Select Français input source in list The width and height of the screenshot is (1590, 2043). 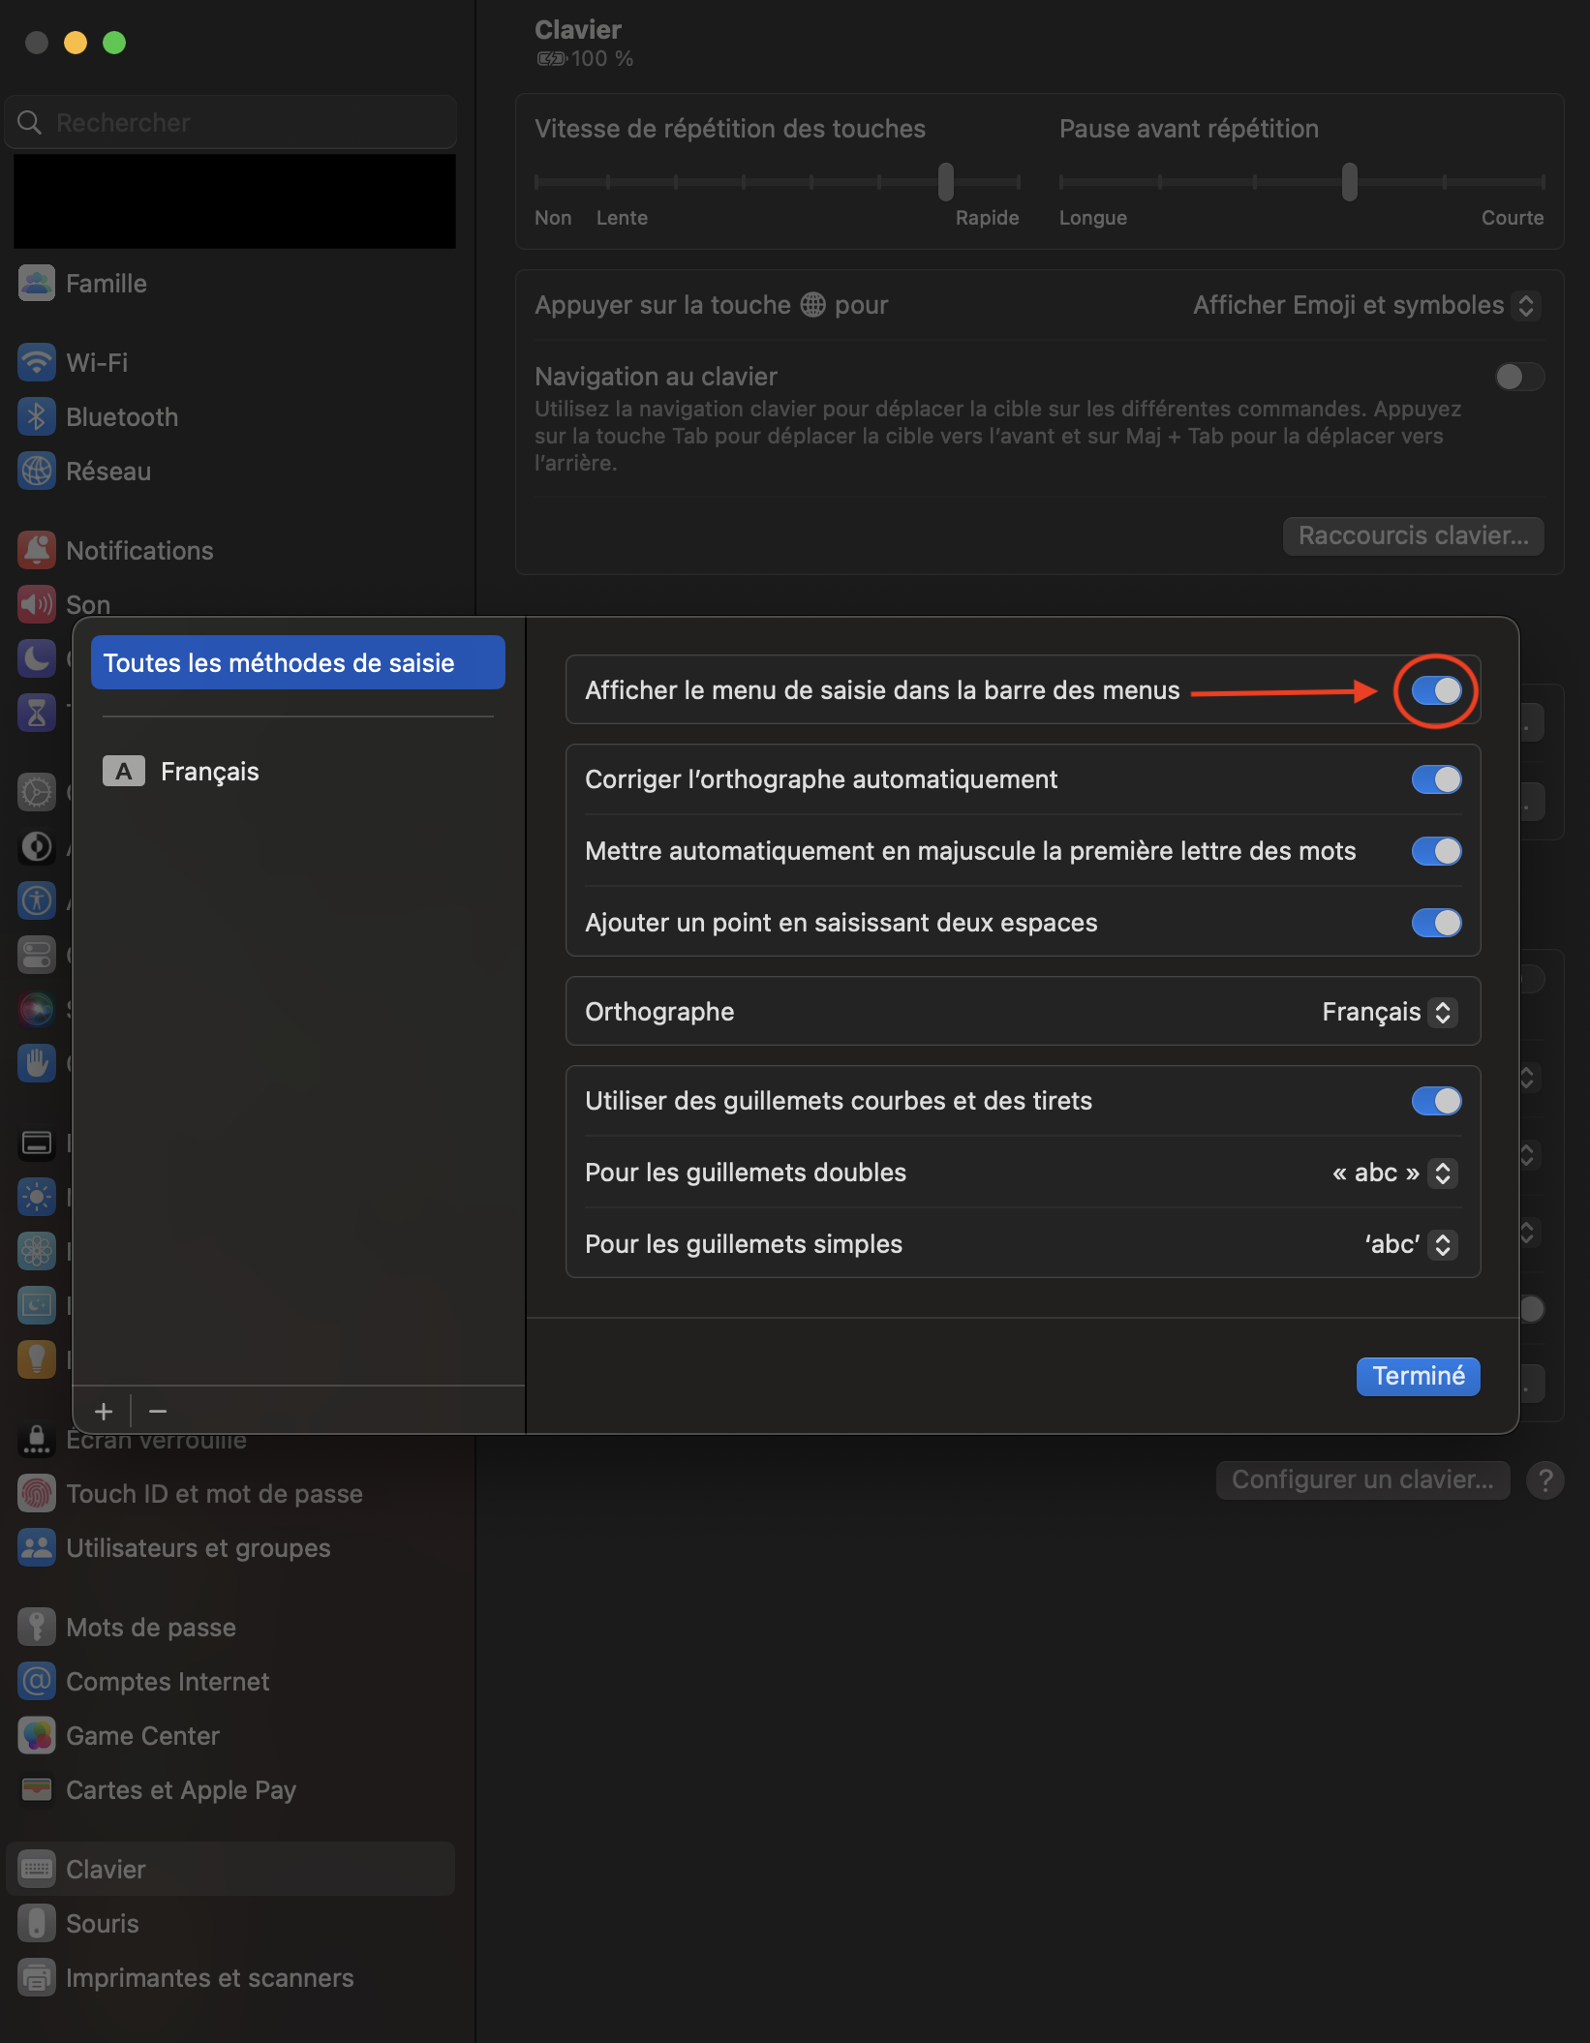(x=209, y=772)
